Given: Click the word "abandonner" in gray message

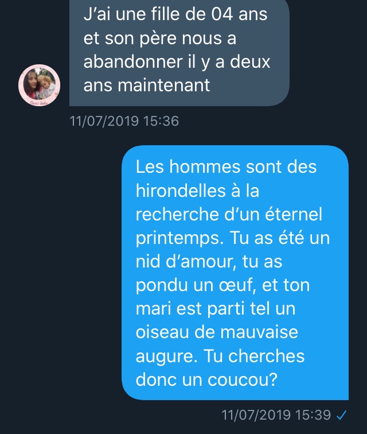Looking at the screenshot, I should point(133,61).
